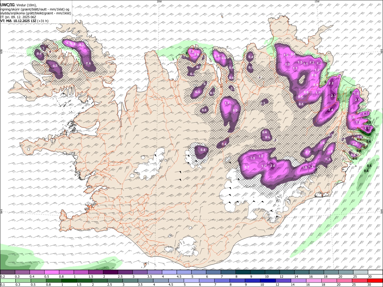Viewport: 383px width, 287px height.
Task: Select the top-row mauve swatch starting at 0.3
Action: point(22,272)
